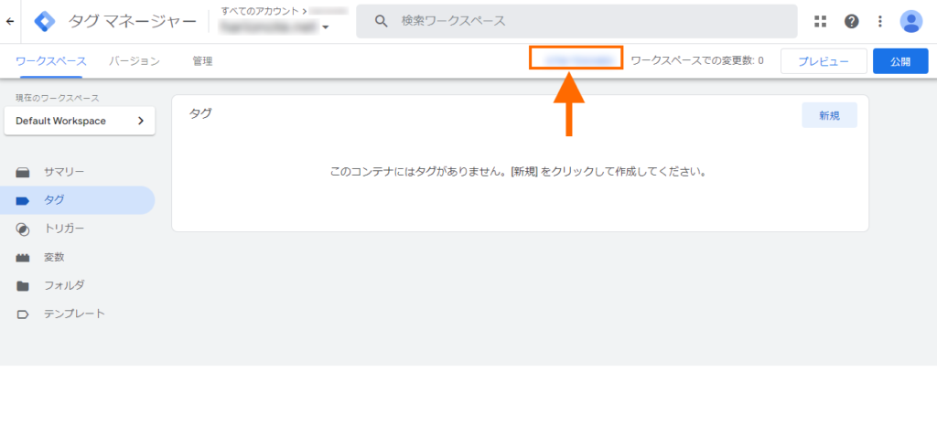
Task: Click the すべてのアカウント breadcrumb
Action: tap(260, 11)
